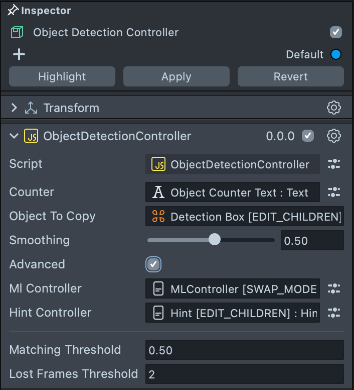Click the plus icon to add a component

coord(19,54)
